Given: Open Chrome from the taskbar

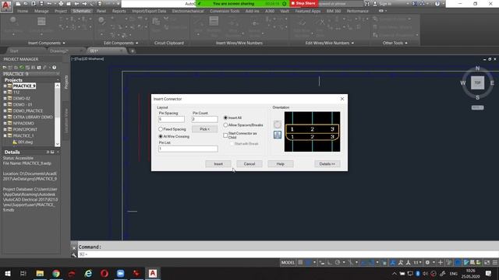Looking at the screenshot, I should [x=56, y=273].
